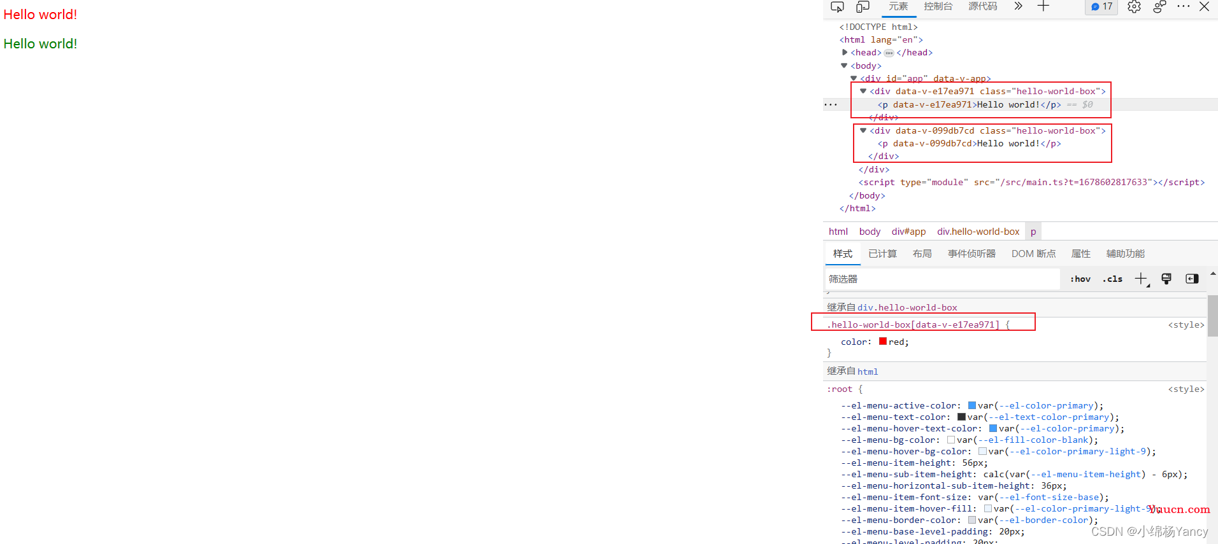Click the paintbrush rendering emulation icon
Viewport: 1218px width, 544px height.
point(1166,279)
